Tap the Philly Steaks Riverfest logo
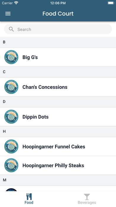The image size is (116, 207). click(11, 165)
